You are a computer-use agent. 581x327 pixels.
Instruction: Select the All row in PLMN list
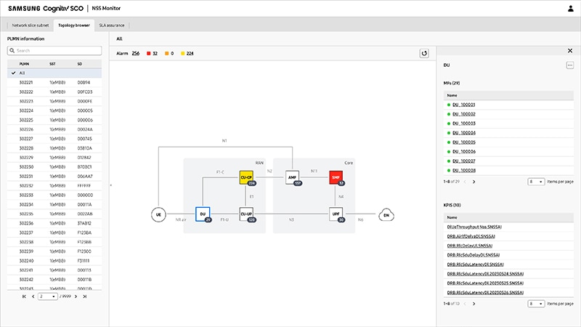(54, 73)
